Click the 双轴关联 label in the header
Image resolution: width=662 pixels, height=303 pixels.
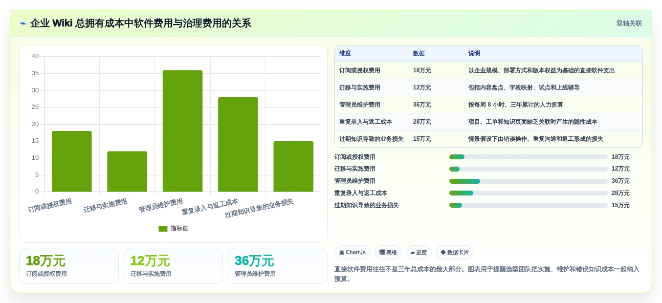click(x=629, y=23)
